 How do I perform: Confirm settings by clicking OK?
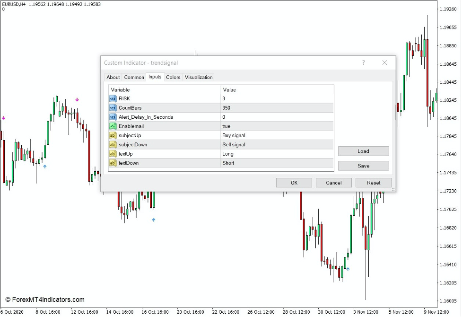[x=294, y=183]
